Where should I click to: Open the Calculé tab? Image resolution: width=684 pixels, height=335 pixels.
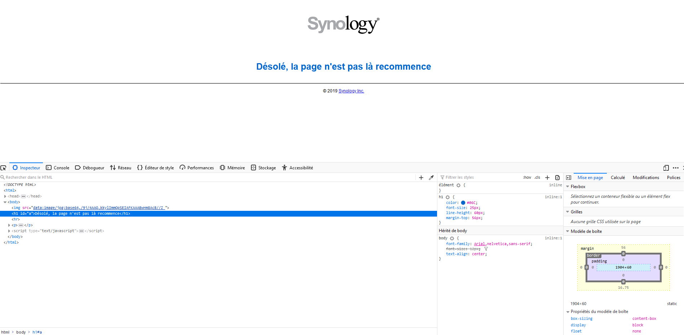[x=618, y=178]
